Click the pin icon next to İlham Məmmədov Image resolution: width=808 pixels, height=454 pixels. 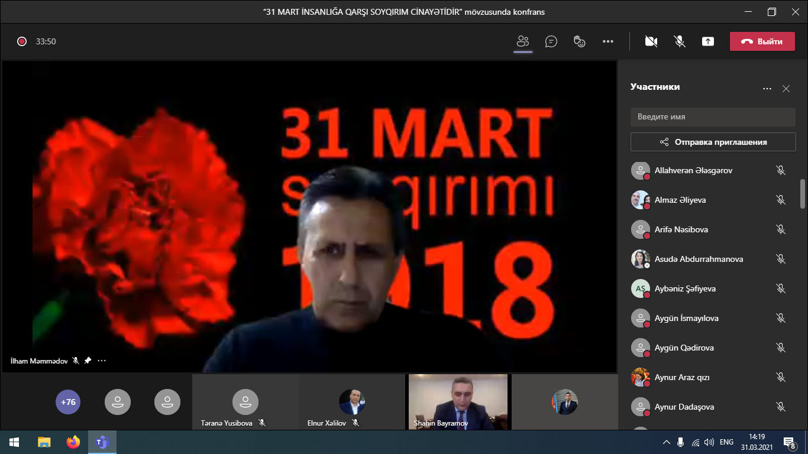[88, 361]
